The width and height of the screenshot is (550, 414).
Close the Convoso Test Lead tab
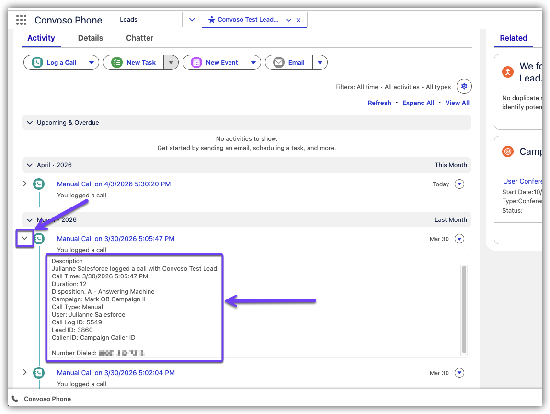(x=298, y=20)
